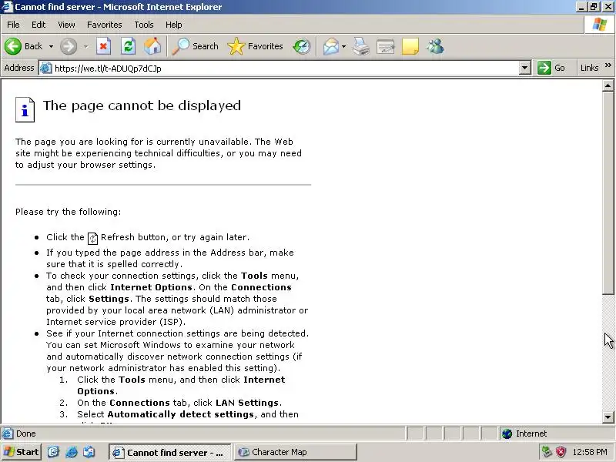Click the page icon in Address bar
Viewport: 616px width, 462px height.
point(46,68)
